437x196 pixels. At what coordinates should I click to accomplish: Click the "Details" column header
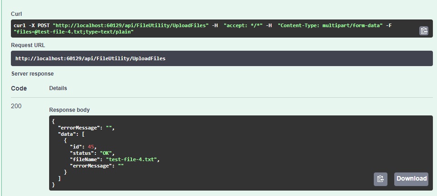click(x=58, y=88)
